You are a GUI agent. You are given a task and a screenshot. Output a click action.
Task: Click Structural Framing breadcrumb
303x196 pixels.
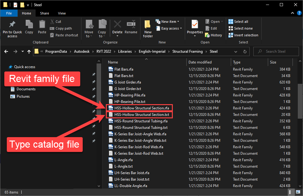(187, 51)
